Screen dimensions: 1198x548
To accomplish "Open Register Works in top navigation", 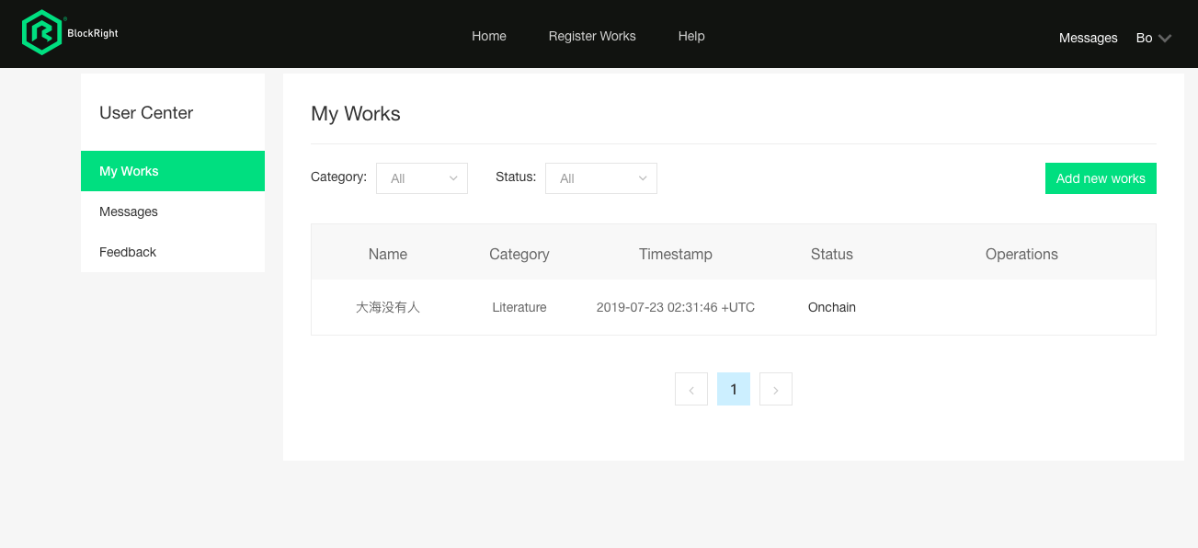I will click(x=592, y=36).
